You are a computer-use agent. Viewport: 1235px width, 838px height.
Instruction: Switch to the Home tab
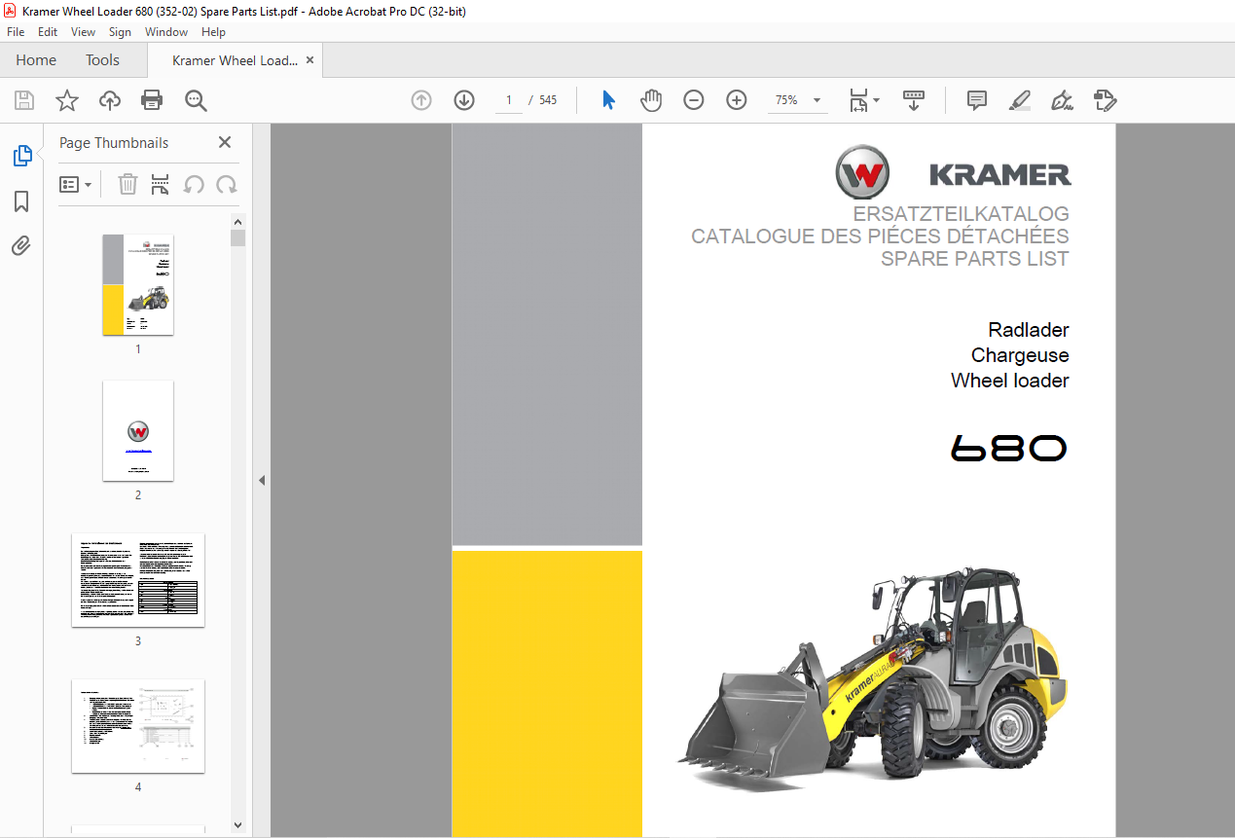(x=36, y=60)
